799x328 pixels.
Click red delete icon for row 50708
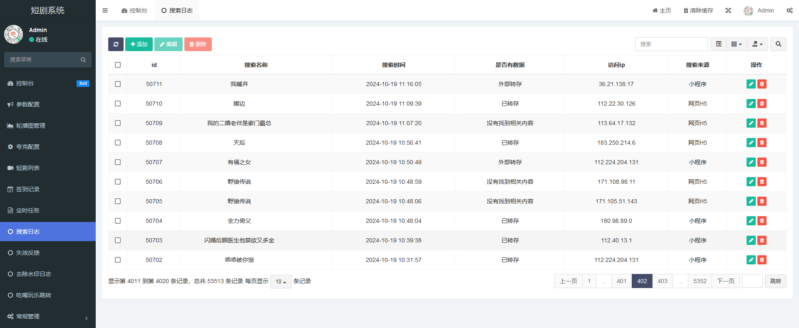pyautogui.click(x=762, y=143)
